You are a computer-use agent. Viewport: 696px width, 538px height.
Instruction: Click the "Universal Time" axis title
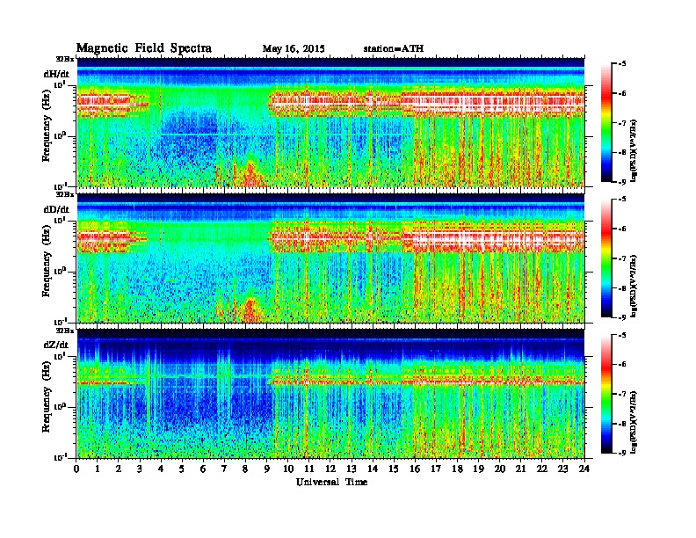(331, 482)
